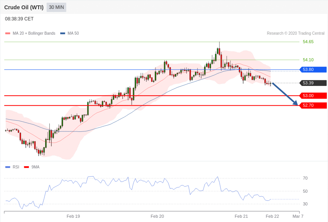Click the RSI legend label
The height and width of the screenshot is (222, 328).
click(x=16, y=167)
